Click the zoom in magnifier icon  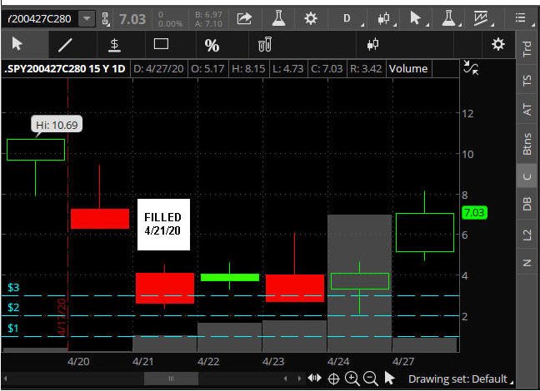(352, 379)
